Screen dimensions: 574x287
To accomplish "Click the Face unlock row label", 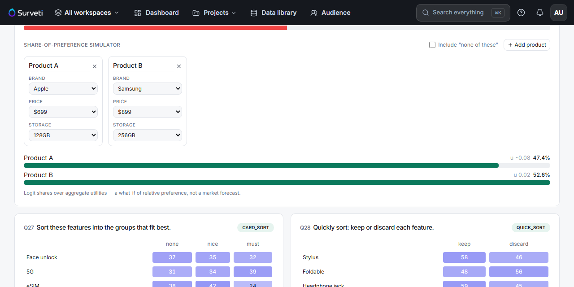I will (x=42, y=257).
